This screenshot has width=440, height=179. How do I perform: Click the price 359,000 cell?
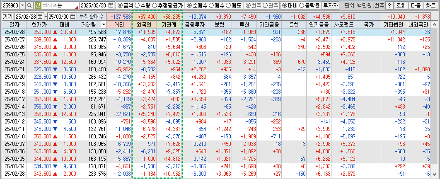[x=39, y=32]
